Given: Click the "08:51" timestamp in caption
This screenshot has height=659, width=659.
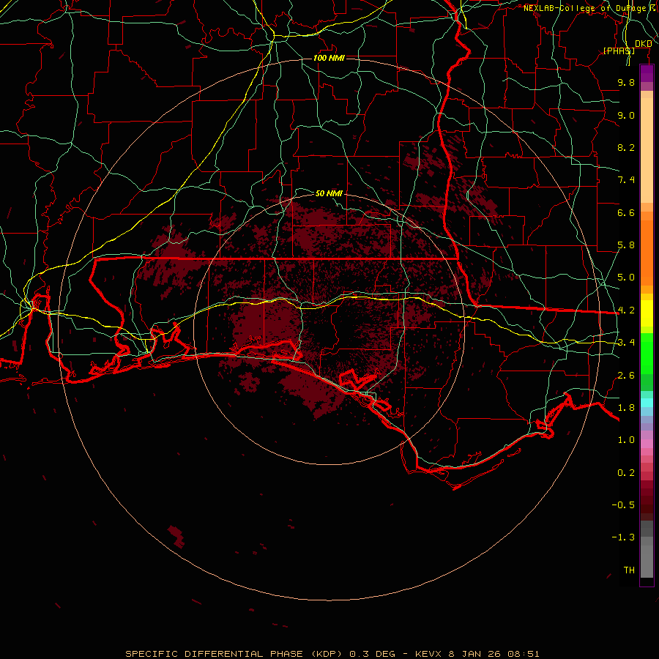Looking at the screenshot, I should pos(523,654).
